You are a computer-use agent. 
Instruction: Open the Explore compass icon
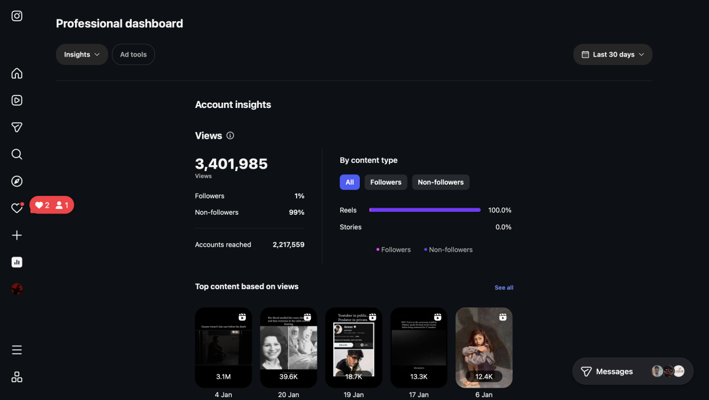[17, 181]
